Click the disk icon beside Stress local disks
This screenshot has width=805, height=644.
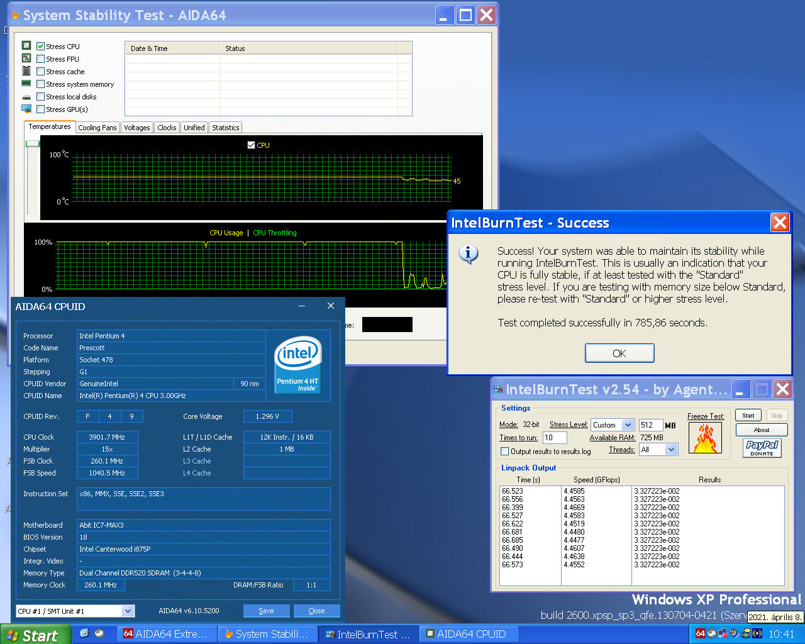point(26,97)
